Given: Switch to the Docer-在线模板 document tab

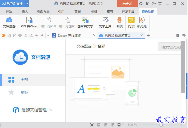Looking at the screenshot, I should point(69,35).
